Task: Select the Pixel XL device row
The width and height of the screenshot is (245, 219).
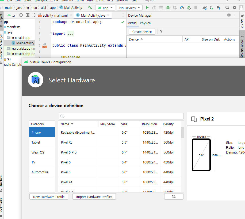Action: tap(120, 142)
